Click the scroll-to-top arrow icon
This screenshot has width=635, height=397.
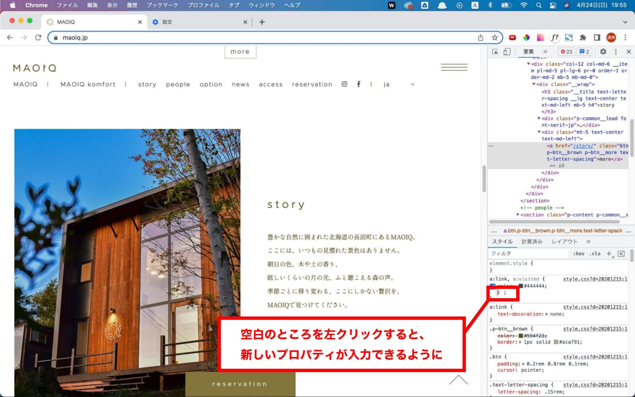[458, 380]
